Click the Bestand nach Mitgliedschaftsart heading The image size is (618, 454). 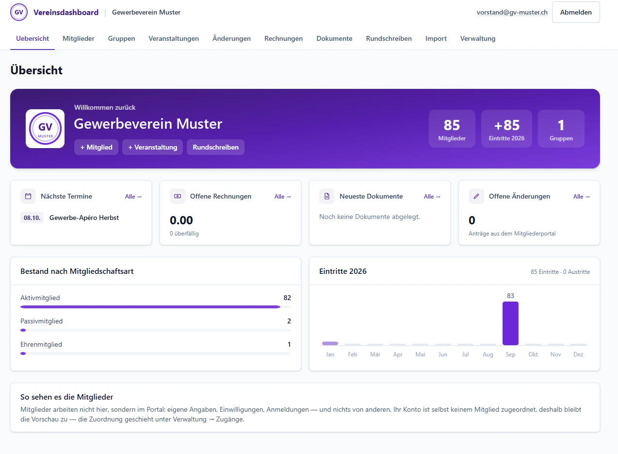[77, 271]
